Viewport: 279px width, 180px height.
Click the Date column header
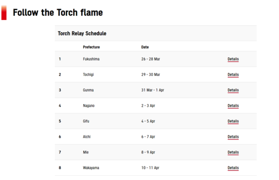145,47
